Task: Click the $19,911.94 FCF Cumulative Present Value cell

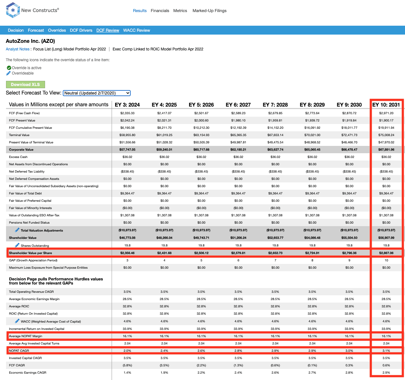Action: [386, 128]
